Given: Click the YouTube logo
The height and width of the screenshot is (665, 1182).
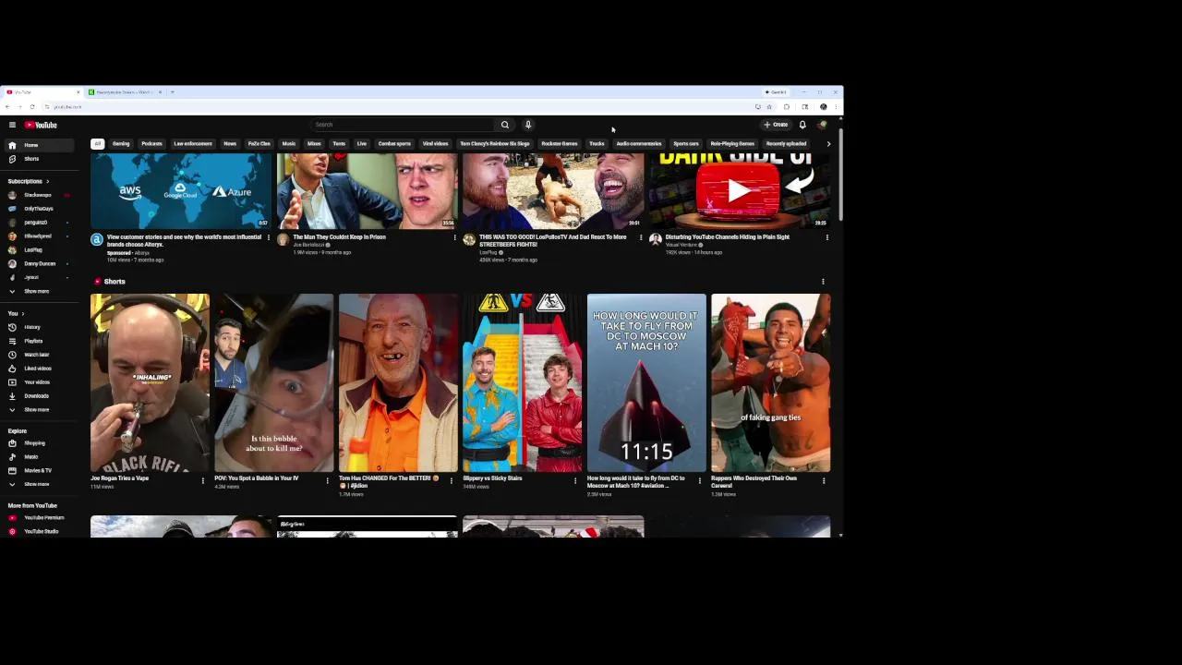Looking at the screenshot, I should coord(42,125).
